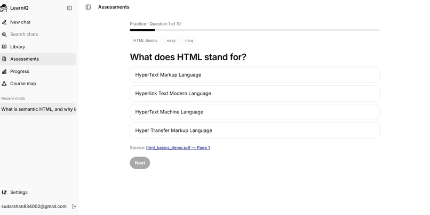Click the 'Recent chats' heading
This screenshot has height=215, width=430.
tap(13, 98)
